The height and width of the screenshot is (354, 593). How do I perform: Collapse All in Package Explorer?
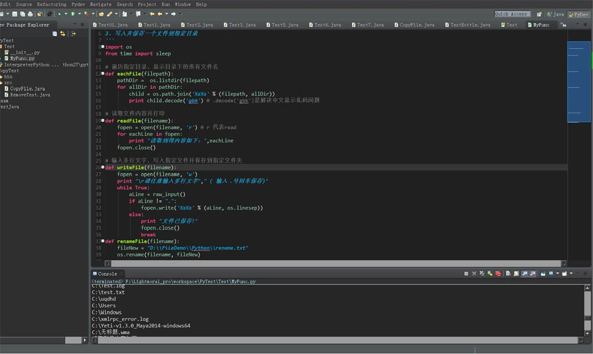[55, 34]
